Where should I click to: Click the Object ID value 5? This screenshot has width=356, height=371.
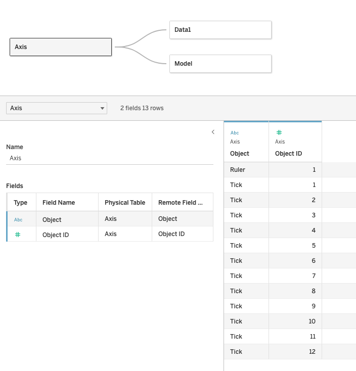[x=295, y=245]
